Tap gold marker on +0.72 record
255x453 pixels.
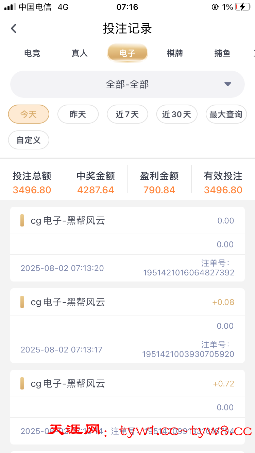[x=22, y=383]
